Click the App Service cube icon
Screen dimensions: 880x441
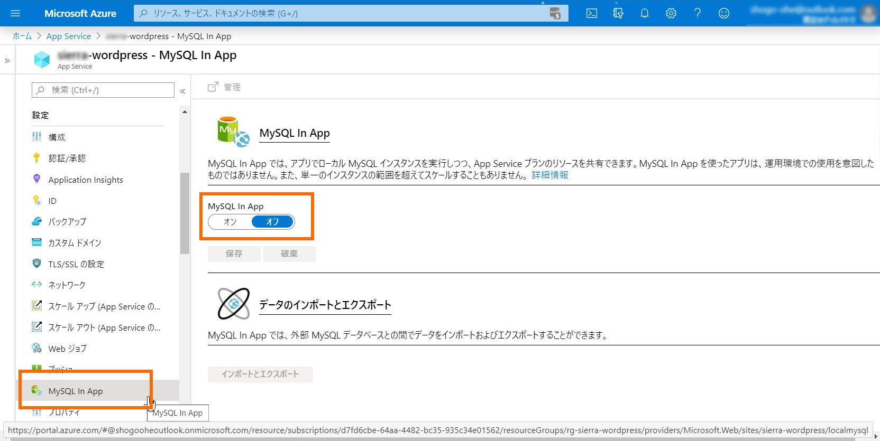coord(41,60)
